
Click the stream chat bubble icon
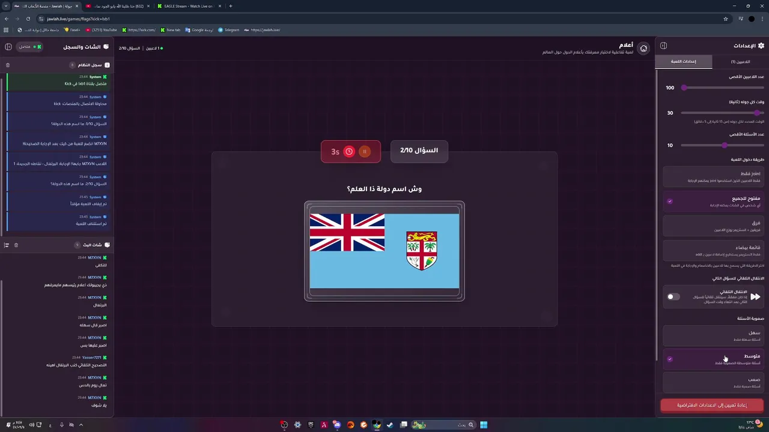pos(107,245)
